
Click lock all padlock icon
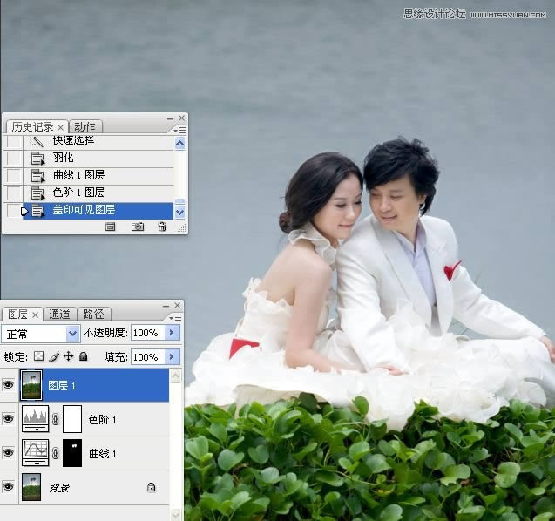(84, 356)
